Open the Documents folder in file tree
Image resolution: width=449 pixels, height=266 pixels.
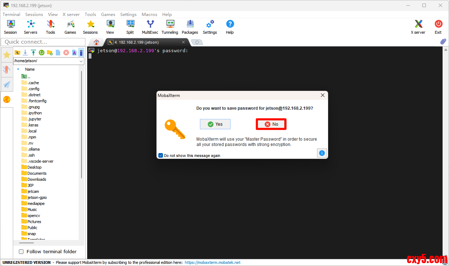(37, 173)
